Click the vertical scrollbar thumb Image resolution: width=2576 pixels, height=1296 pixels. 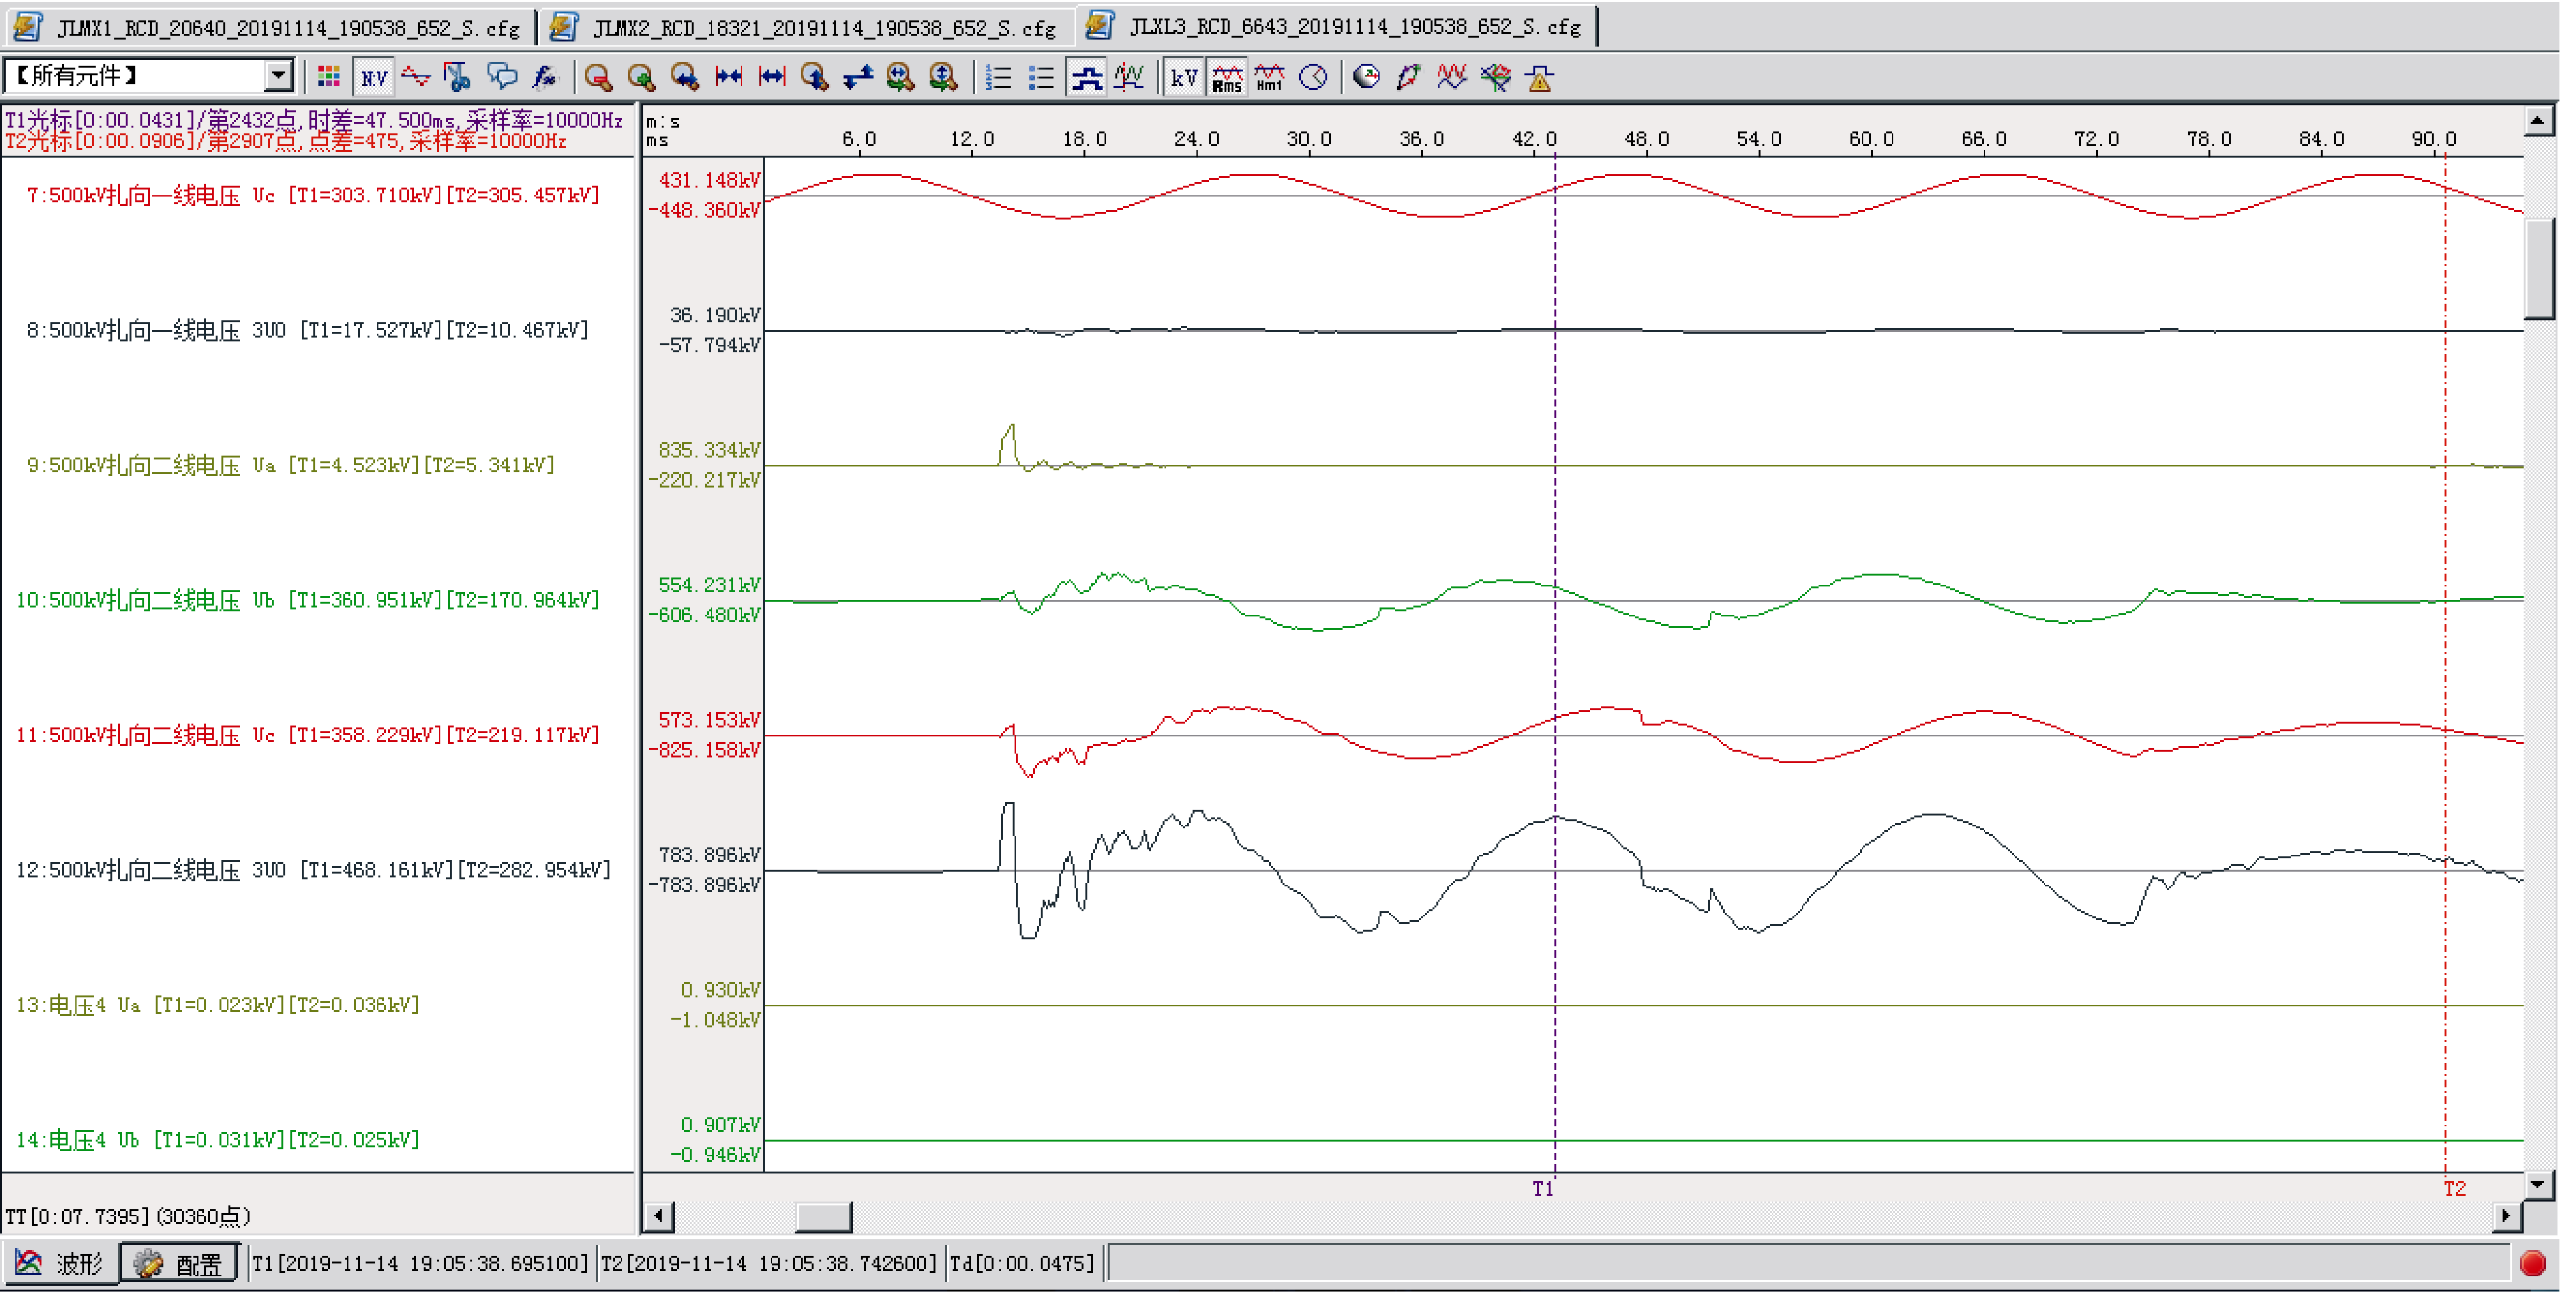point(2539,269)
